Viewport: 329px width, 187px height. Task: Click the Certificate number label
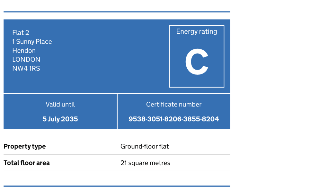click(x=174, y=104)
